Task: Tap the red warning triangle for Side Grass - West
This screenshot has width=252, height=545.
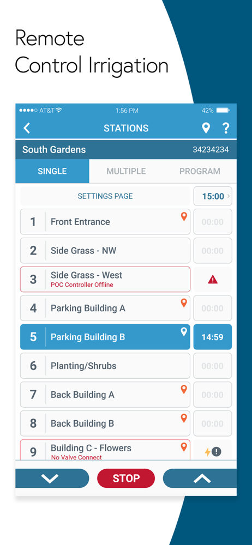Action: click(213, 280)
